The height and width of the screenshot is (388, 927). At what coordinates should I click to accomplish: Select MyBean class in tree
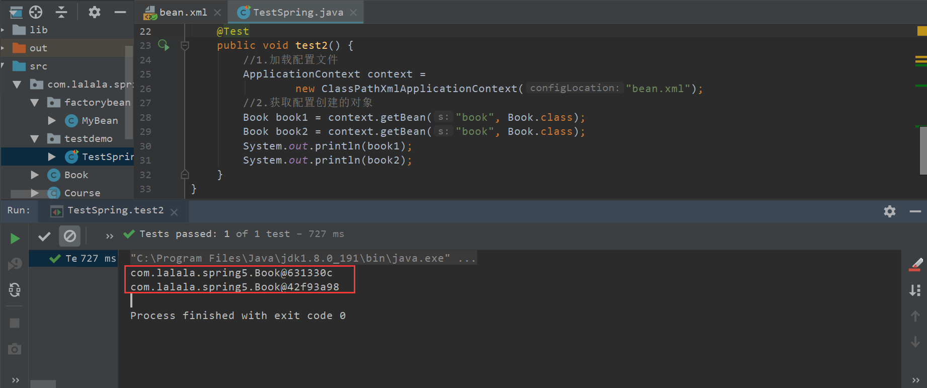click(100, 120)
